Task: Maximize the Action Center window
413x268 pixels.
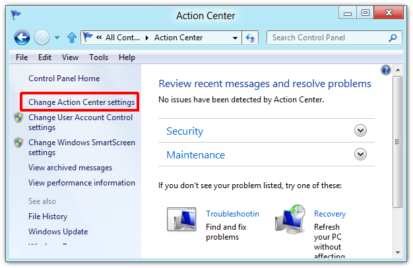Action: click(x=365, y=13)
